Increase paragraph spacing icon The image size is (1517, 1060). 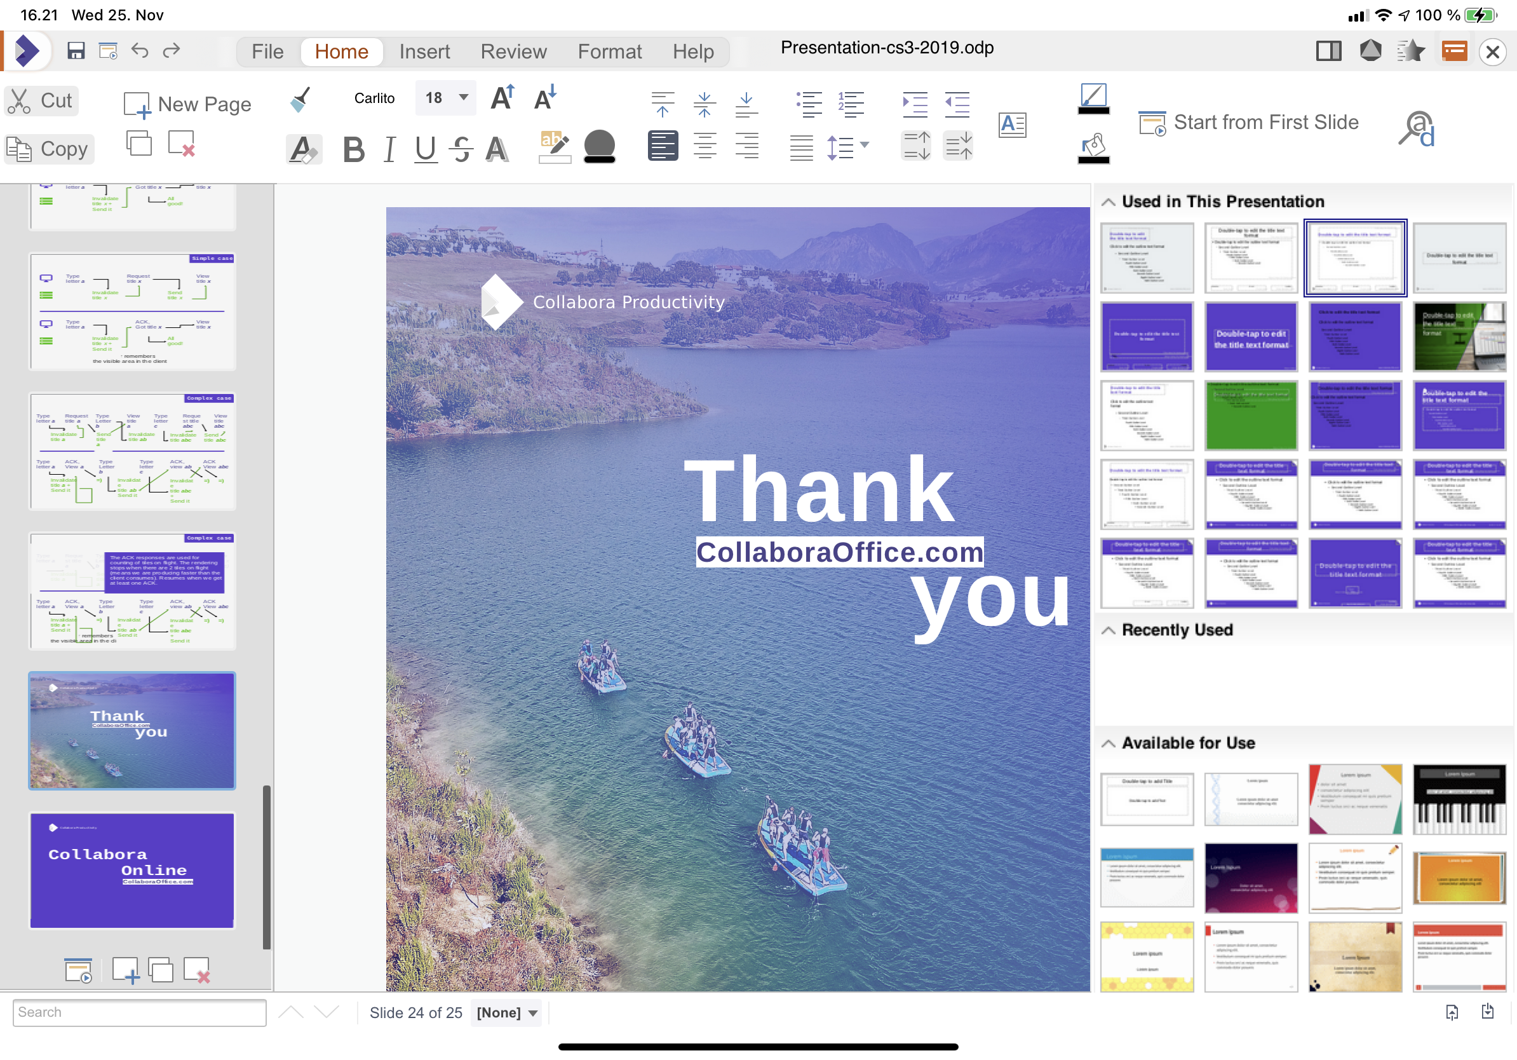click(x=916, y=146)
